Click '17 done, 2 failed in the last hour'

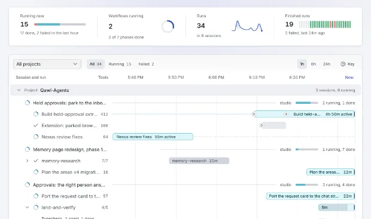(x=49, y=33)
